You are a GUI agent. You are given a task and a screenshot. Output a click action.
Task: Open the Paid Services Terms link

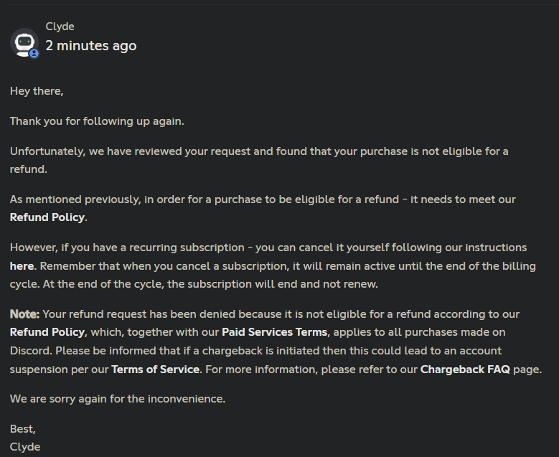point(274,332)
